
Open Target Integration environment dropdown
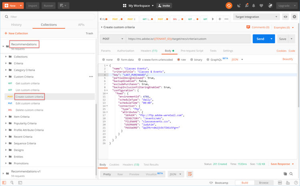pos(256,17)
